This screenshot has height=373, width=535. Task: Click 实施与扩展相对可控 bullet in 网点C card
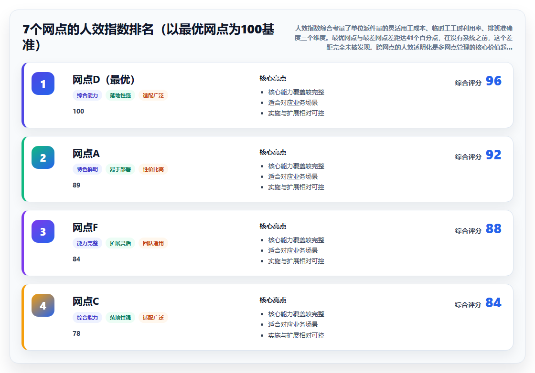coord(296,335)
